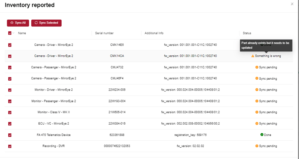Sort by the Serial number column header
This screenshot has height=159, width=299.
click(x=104, y=33)
